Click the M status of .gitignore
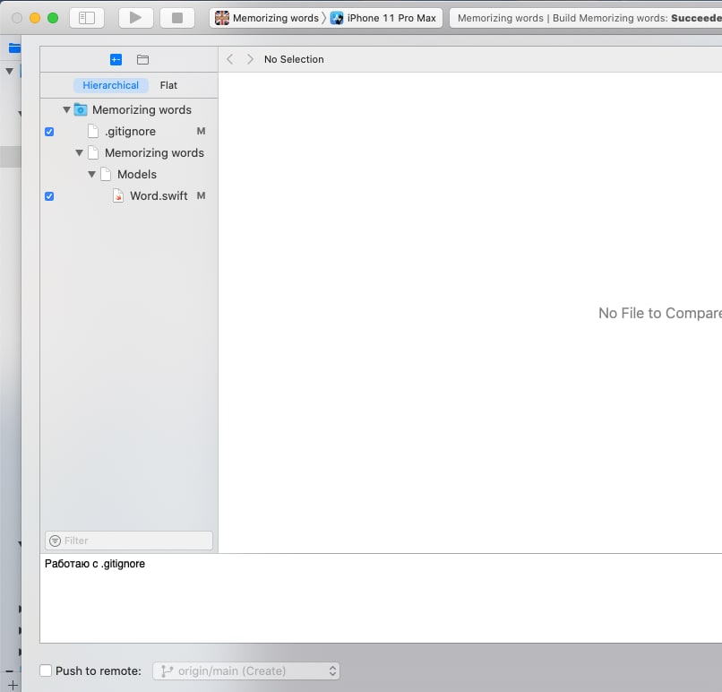 (x=201, y=131)
